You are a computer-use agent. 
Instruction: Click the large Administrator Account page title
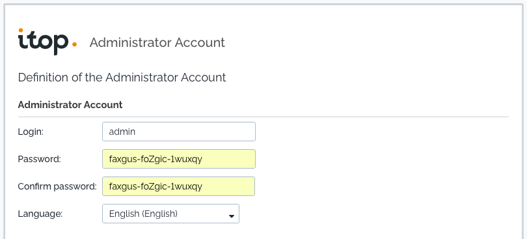[157, 43]
